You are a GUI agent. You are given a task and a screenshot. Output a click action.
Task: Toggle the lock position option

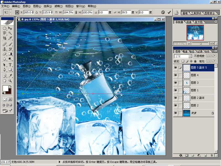click(191, 61)
